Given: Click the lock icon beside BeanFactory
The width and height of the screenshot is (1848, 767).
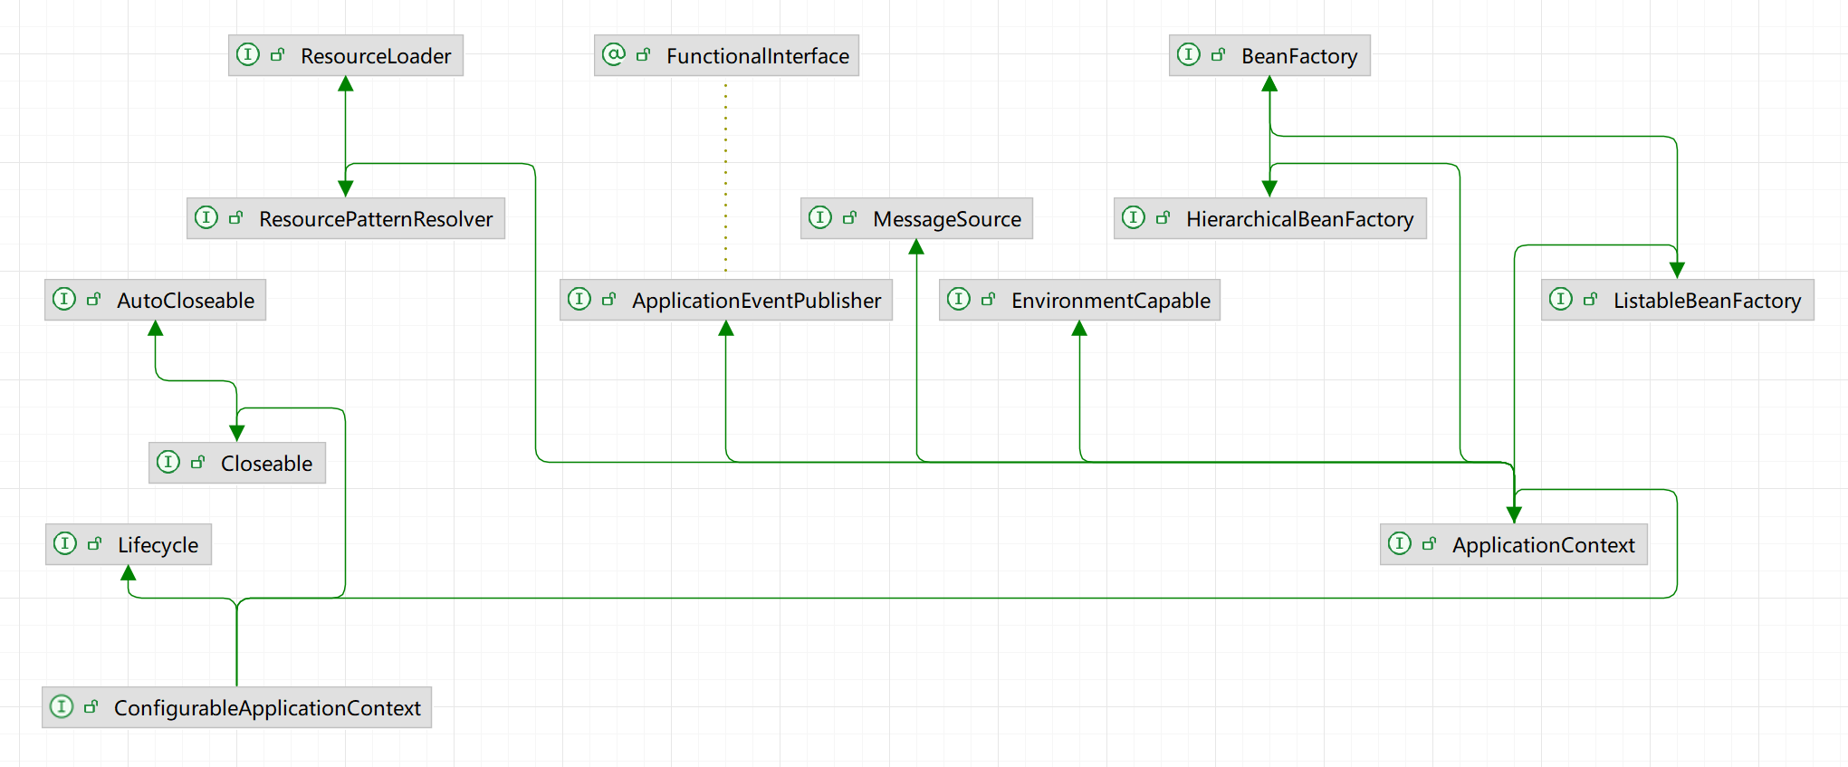Looking at the screenshot, I should point(1219,55).
